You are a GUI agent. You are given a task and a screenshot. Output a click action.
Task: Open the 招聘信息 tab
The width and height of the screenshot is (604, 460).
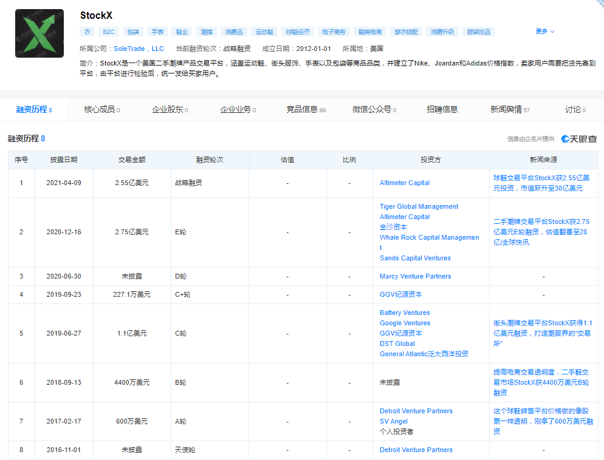(x=442, y=110)
